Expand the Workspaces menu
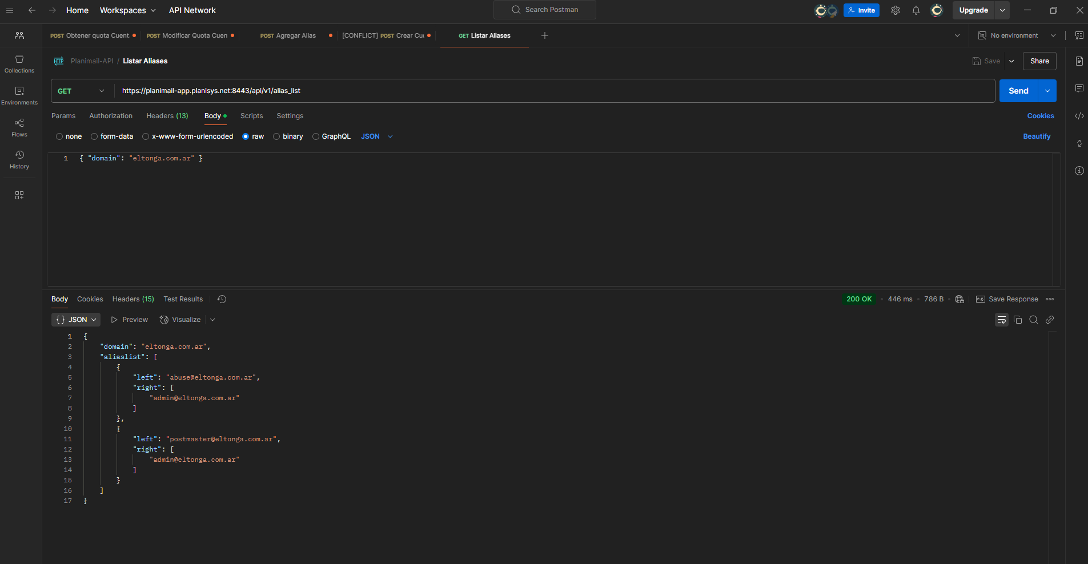This screenshot has width=1088, height=564. click(127, 10)
